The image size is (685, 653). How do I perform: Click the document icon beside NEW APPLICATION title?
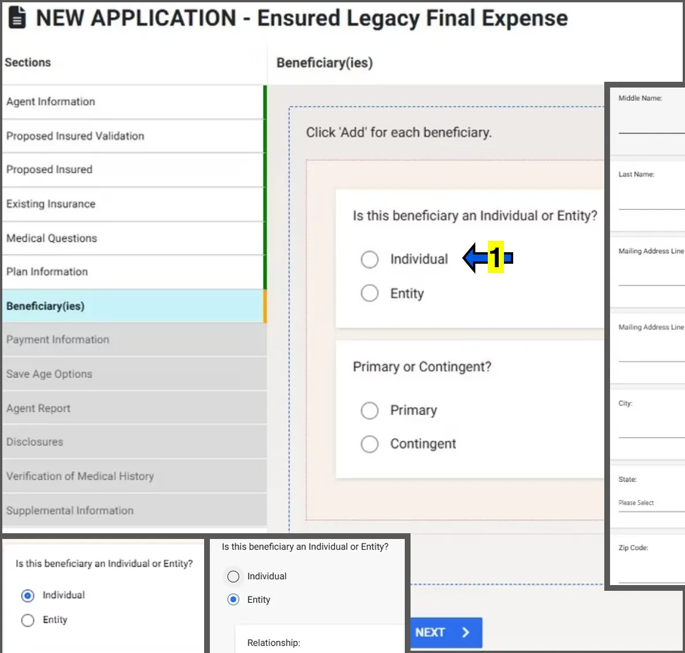pyautogui.click(x=17, y=17)
